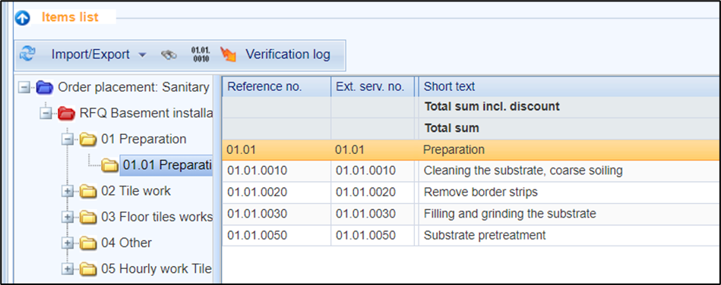The height and width of the screenshot is (285, 721).
Task: Select the 03 Floor tiles works label
Action: coord(157,217)
